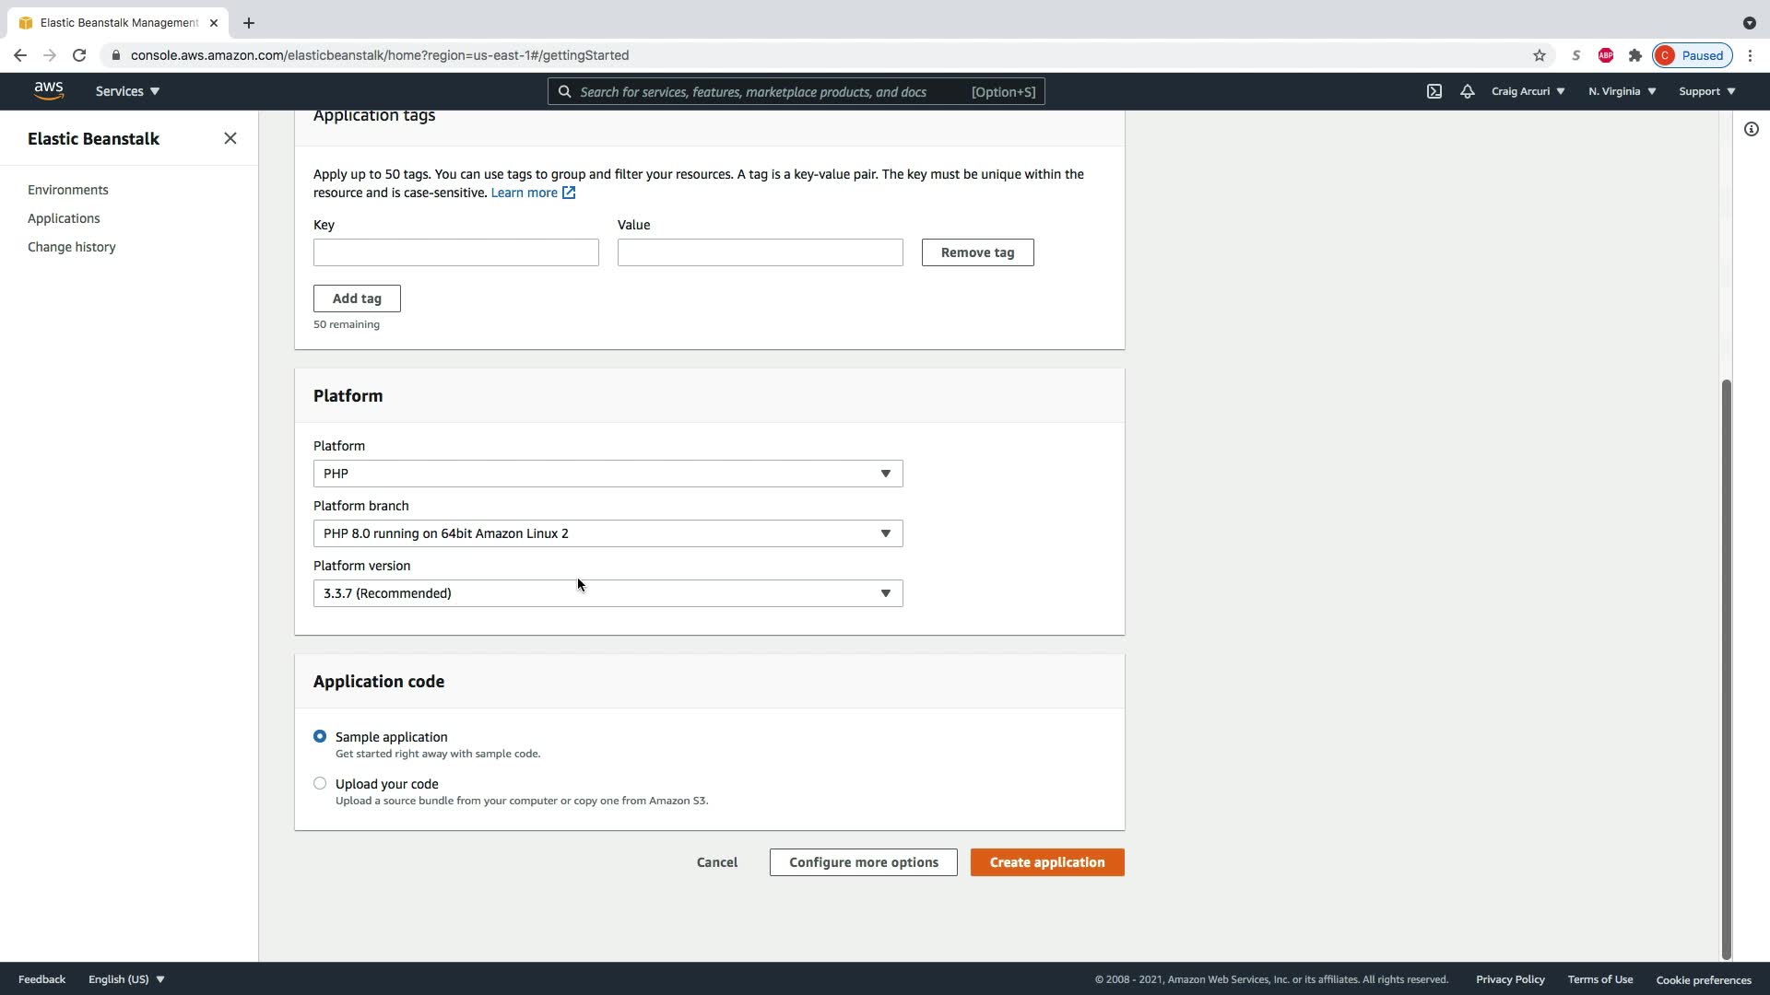Viewport: 1770px width, 995px height.
Task: Click the Create application button
Action: tap(1047, 862)
